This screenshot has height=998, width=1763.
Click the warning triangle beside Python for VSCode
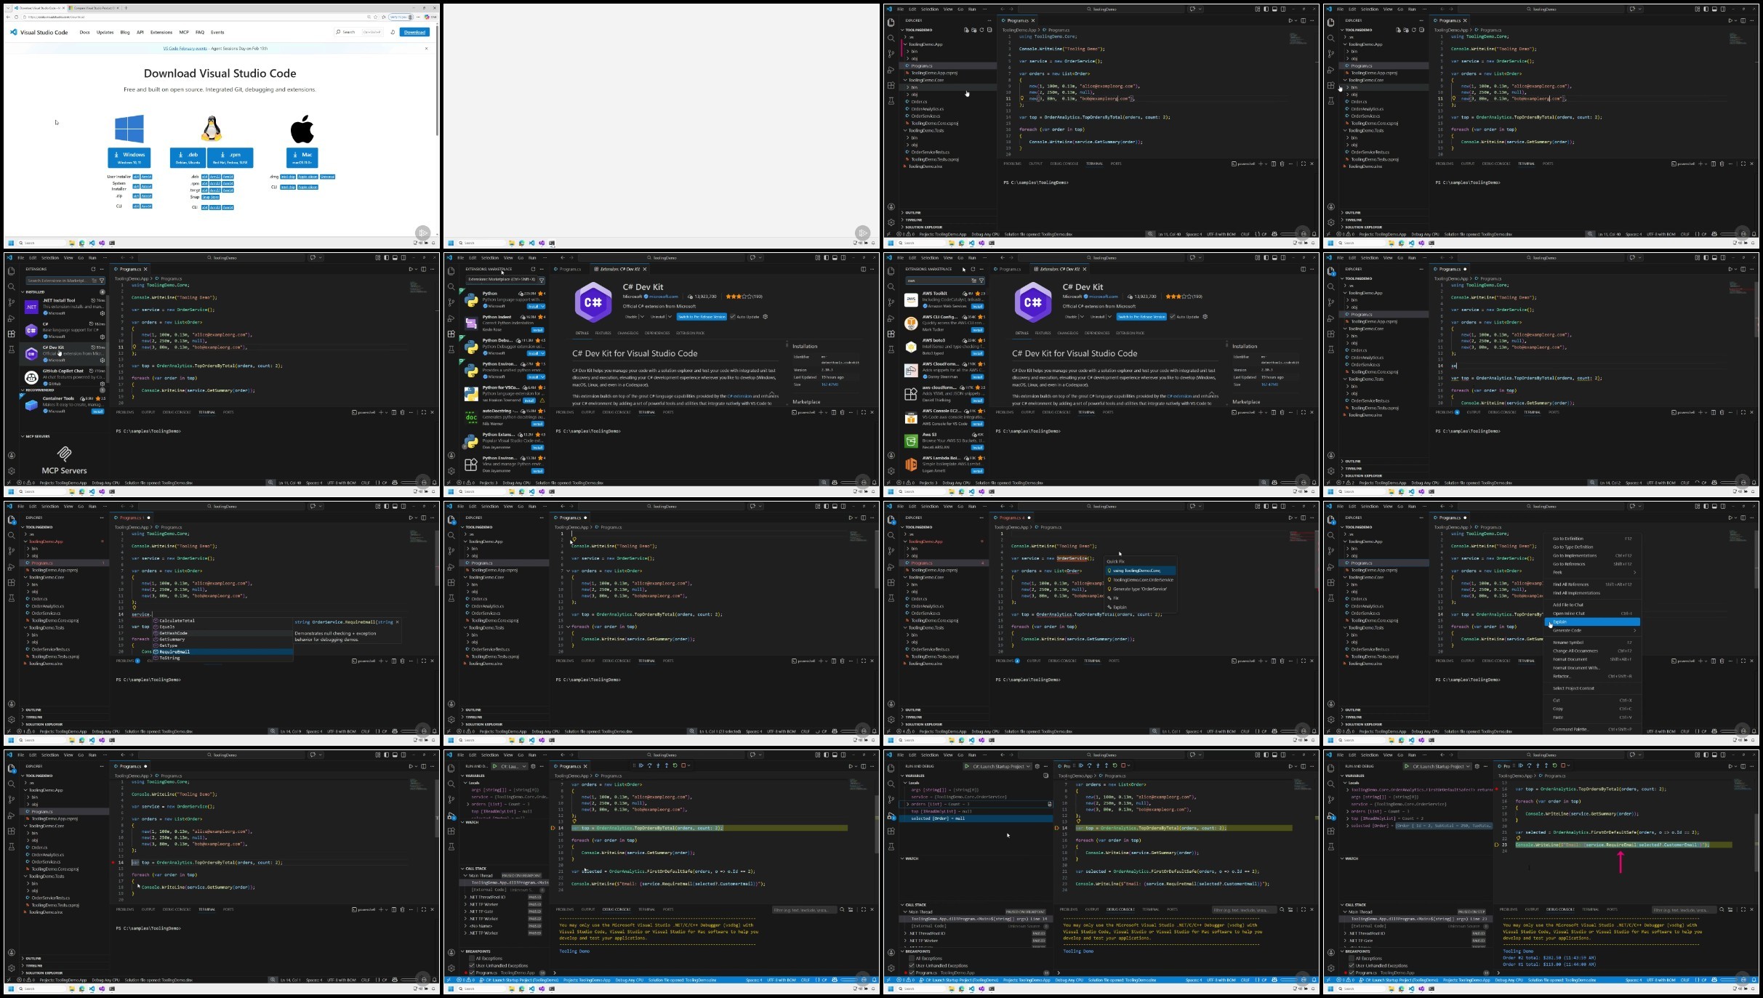point(542,401)
